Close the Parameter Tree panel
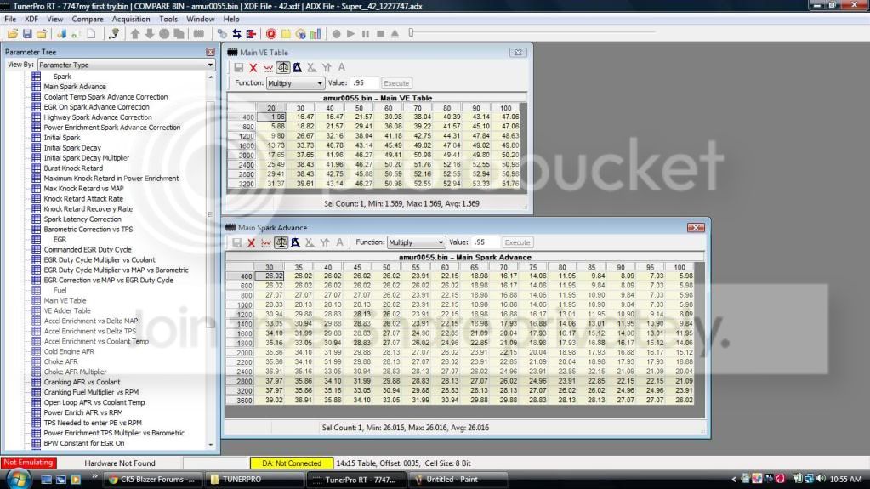 [x=210, y=52]
